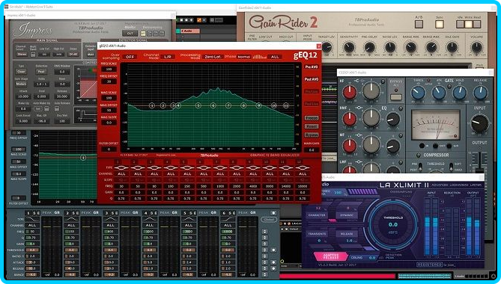Click the Gate Attack blue knob
The width and height of the screenshot is (501, 284).
click(x=439, y=93)
